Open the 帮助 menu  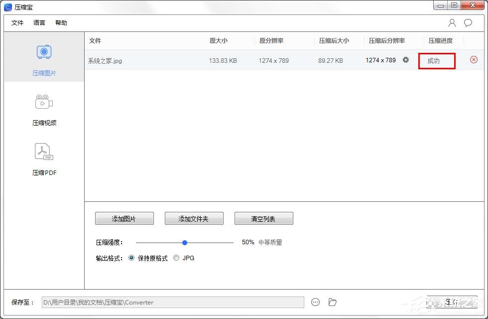tap(61, 22)
